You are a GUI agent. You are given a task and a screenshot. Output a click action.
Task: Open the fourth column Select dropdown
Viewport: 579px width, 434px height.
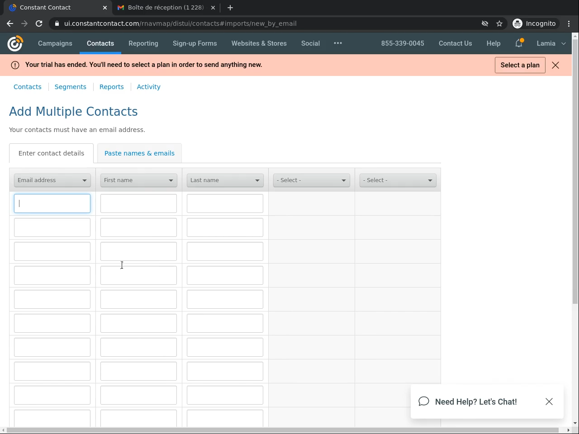[312, 180]
